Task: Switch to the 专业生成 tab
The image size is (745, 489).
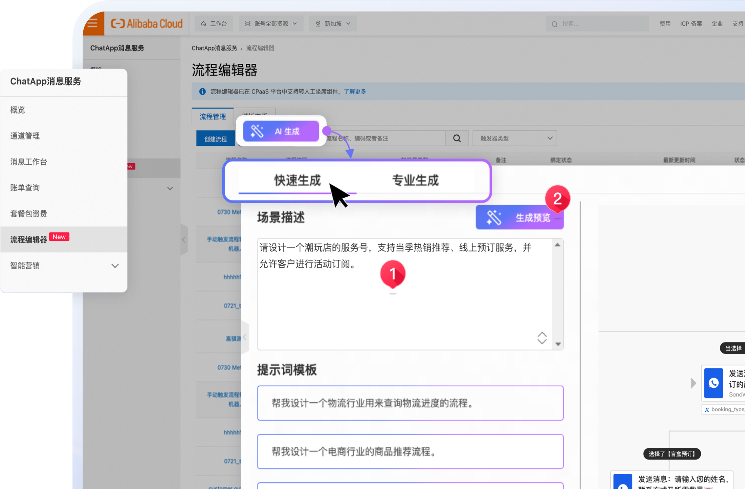Action: pos(415,180)
